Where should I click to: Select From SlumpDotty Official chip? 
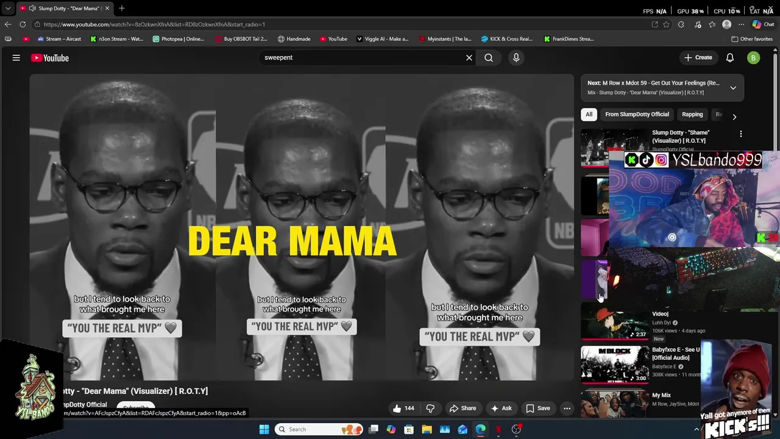click(x=637, y=115)
